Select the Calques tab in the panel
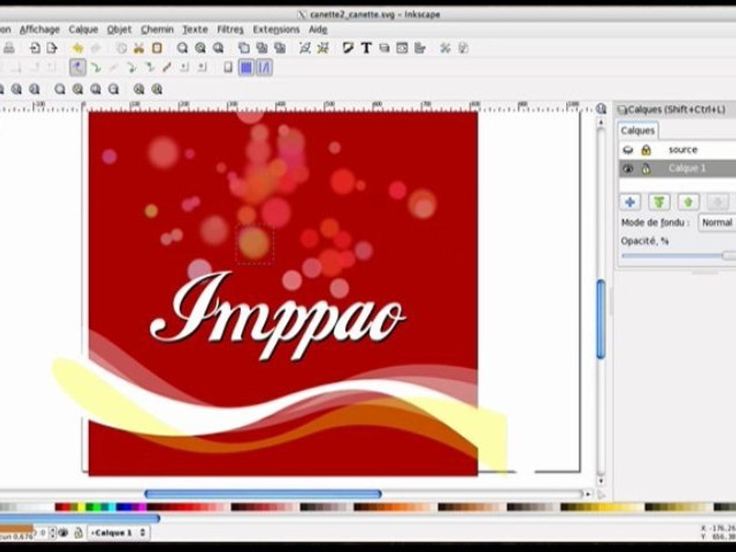Viewport: 736px width, 552px height. click(x=637, y=130)
